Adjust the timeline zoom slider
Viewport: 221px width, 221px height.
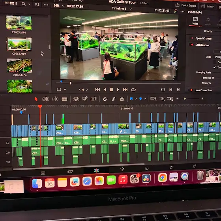pos(185,99)
